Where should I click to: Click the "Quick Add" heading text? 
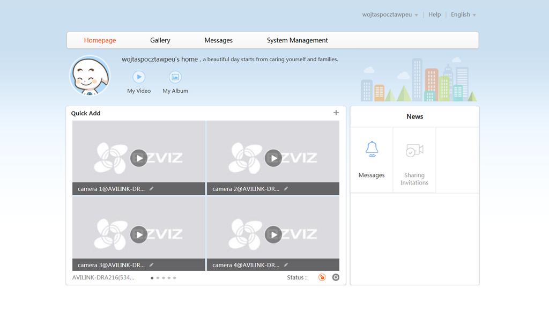click(86, 113)
